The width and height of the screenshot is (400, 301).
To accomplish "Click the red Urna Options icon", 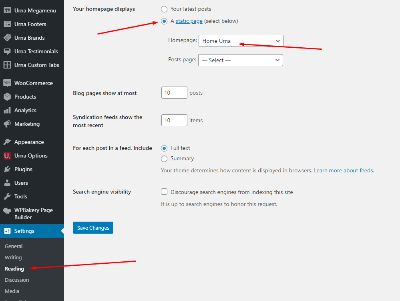I will (x=7, y=156).
